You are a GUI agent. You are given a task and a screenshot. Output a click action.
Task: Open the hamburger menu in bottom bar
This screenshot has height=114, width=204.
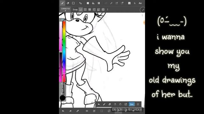tap(87, 111)
